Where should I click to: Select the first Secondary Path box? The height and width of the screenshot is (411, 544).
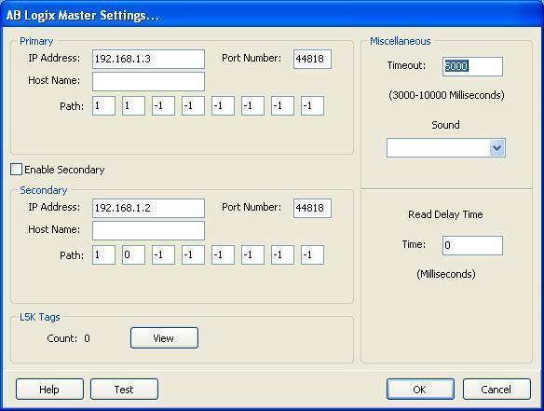[103, 255]
